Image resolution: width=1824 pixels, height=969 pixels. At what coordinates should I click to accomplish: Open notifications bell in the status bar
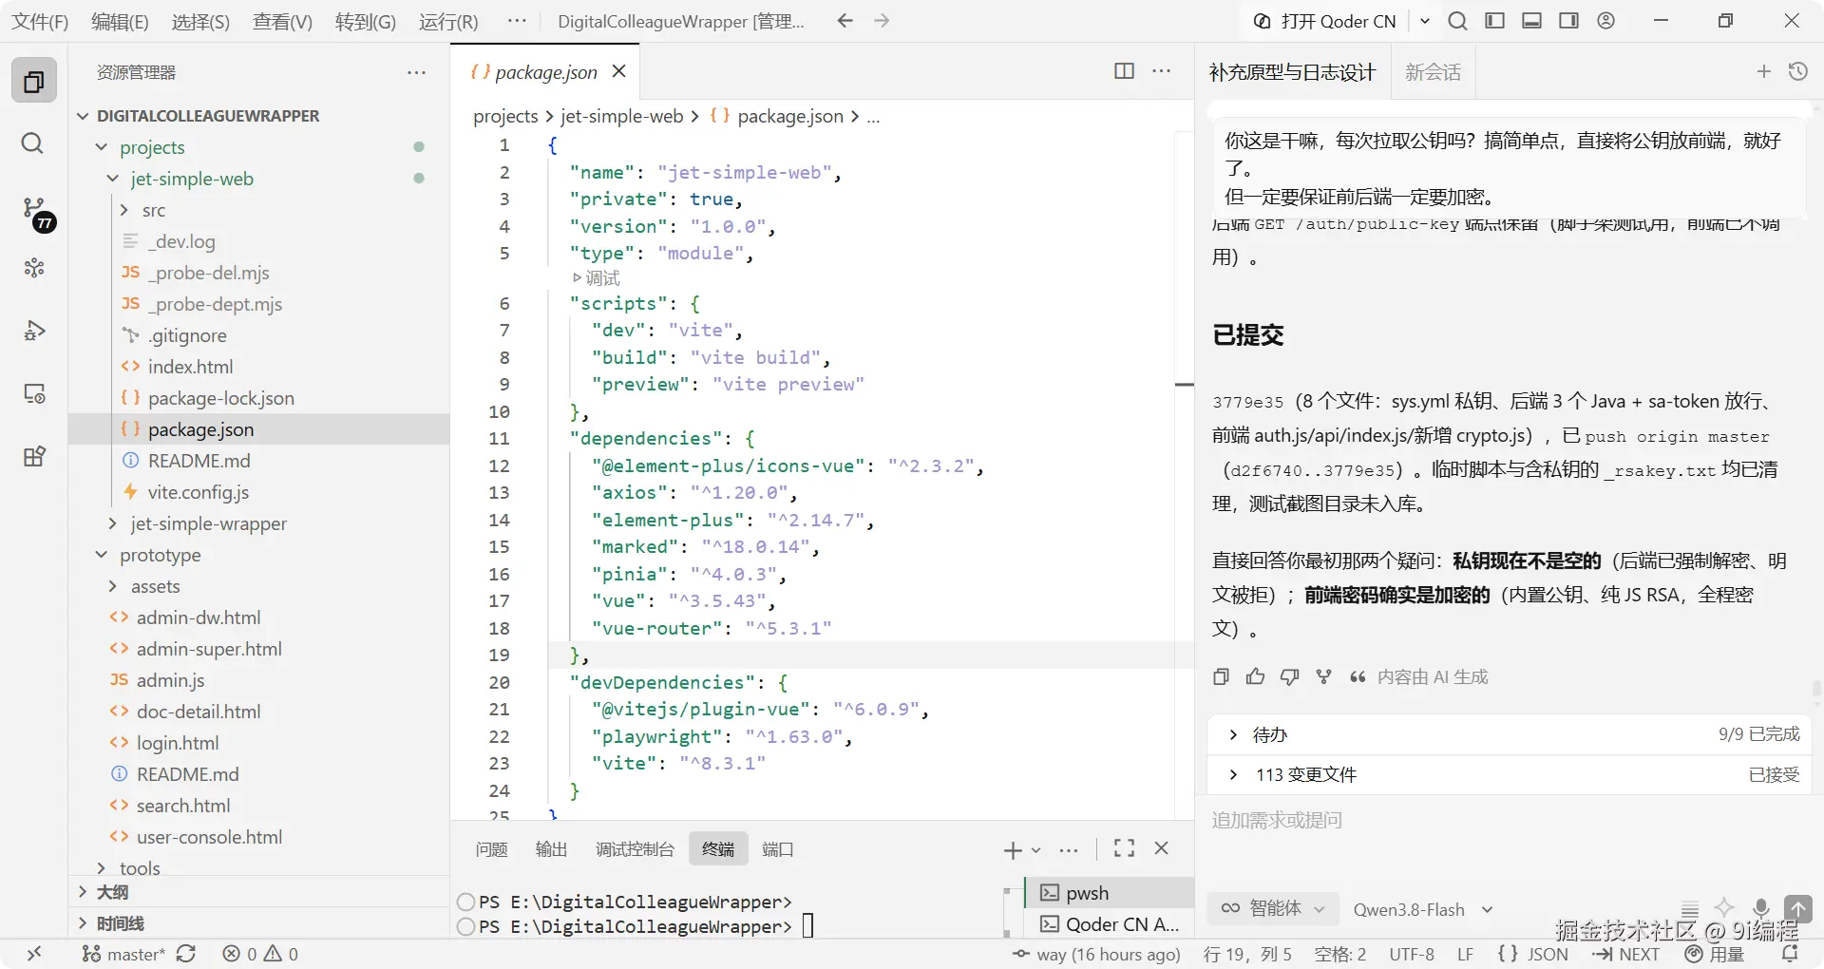pos(1790,954)
